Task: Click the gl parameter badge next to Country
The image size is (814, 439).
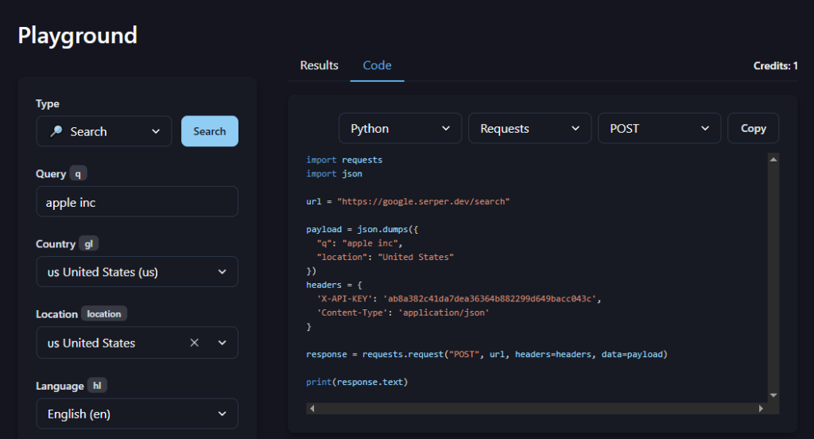Action: 89,243
